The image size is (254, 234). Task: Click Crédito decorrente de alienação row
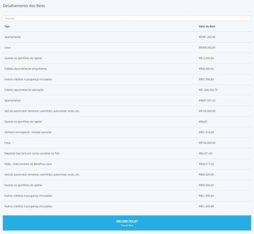pyautogui.click(x=127, y=90)
